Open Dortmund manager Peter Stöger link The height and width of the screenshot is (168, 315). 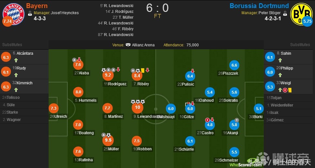[270, 13]
